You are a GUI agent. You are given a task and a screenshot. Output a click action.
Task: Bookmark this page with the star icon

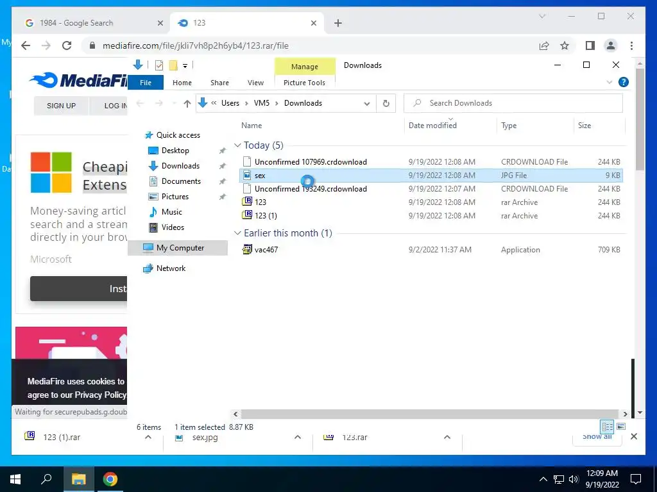click(x=565, y=45)
